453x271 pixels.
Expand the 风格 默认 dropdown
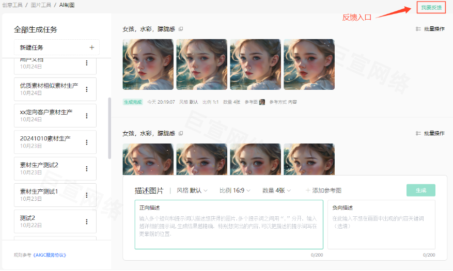click(x=192, y=190)
